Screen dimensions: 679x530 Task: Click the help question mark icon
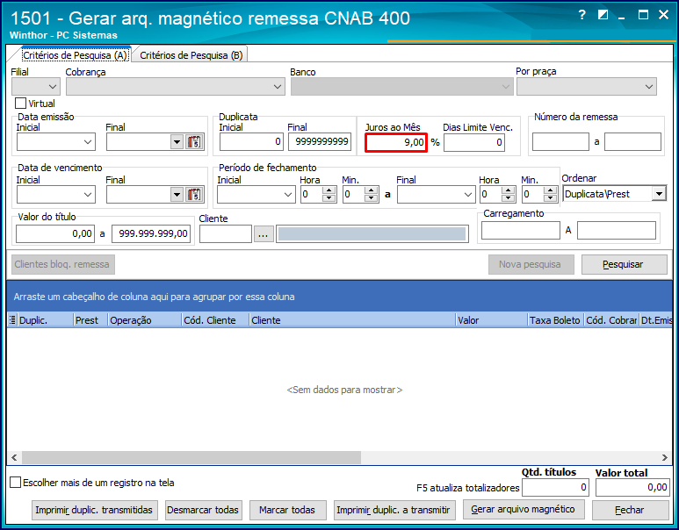coord(582,15)
